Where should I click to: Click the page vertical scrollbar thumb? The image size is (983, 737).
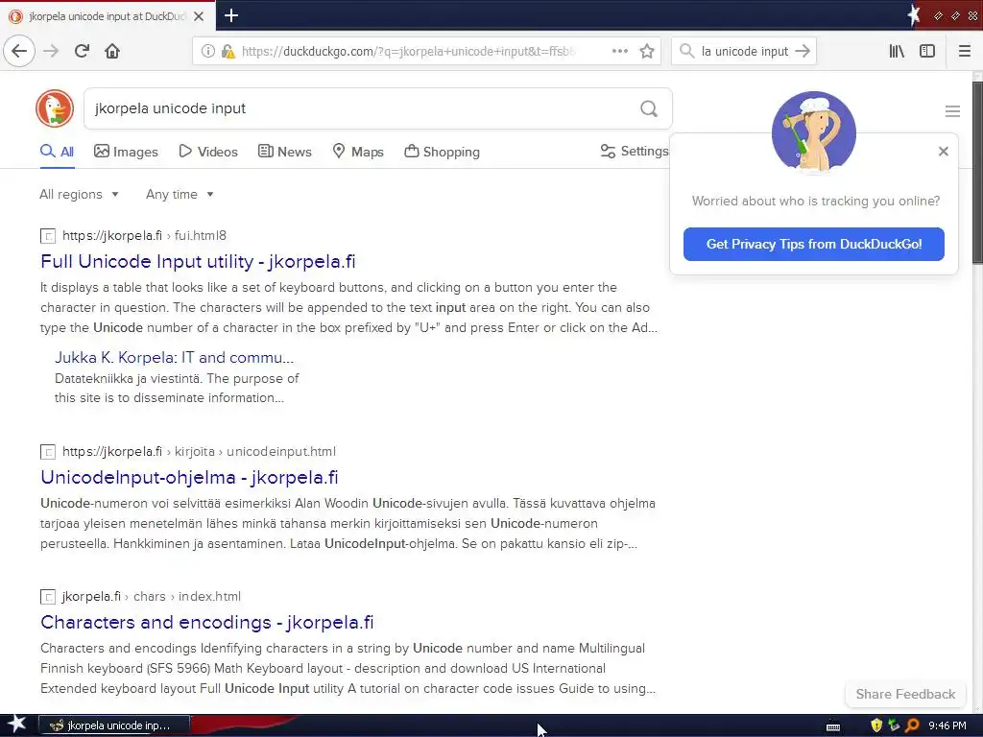point(977,173)
